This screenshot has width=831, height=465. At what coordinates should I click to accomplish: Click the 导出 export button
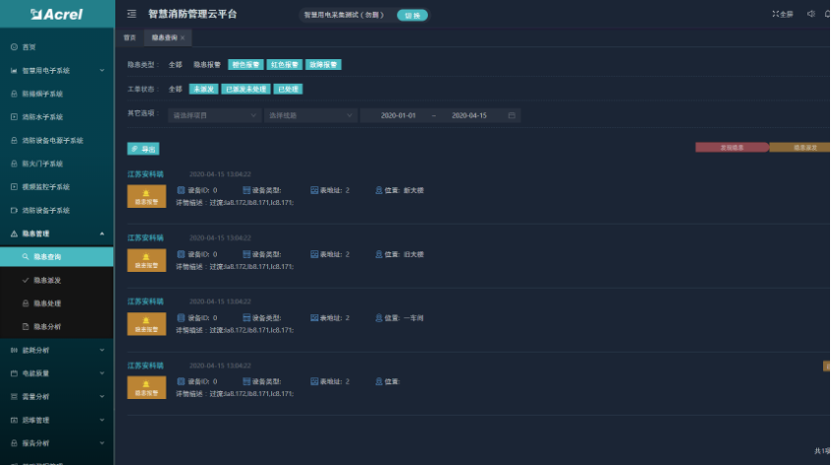click(x=143, y=149)
